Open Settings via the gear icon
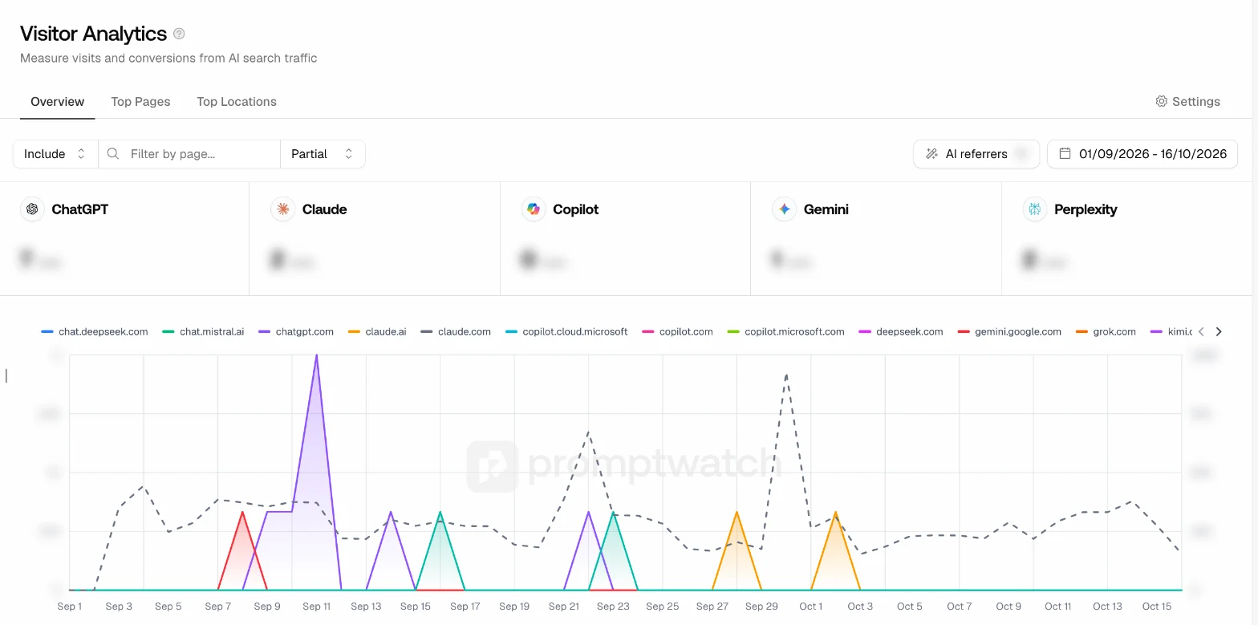The width and height of the screenshot is (1258, 625). (1161, 101)
